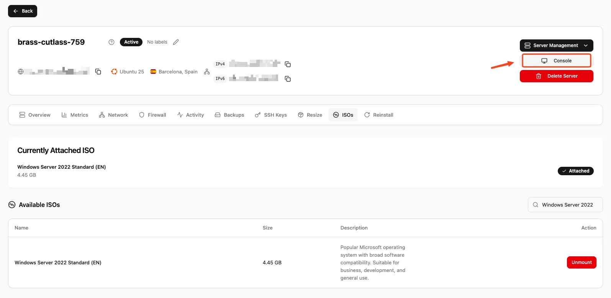This screenshot has width=611, height=298.
Task: Click the server name brass-cutlass-759
Action: [51, 42]
